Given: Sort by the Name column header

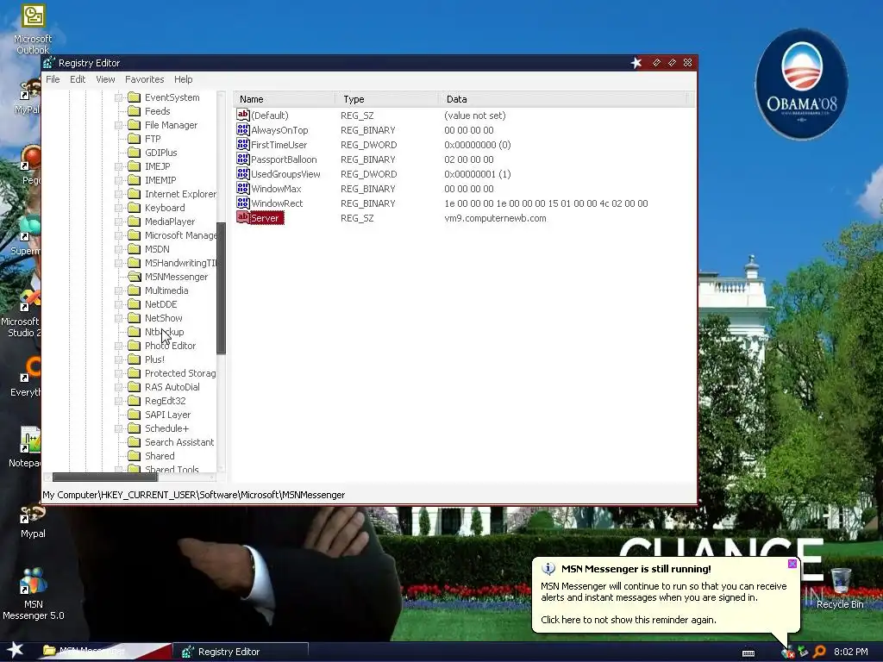Looking at the screenshot, I should (284, 99).
